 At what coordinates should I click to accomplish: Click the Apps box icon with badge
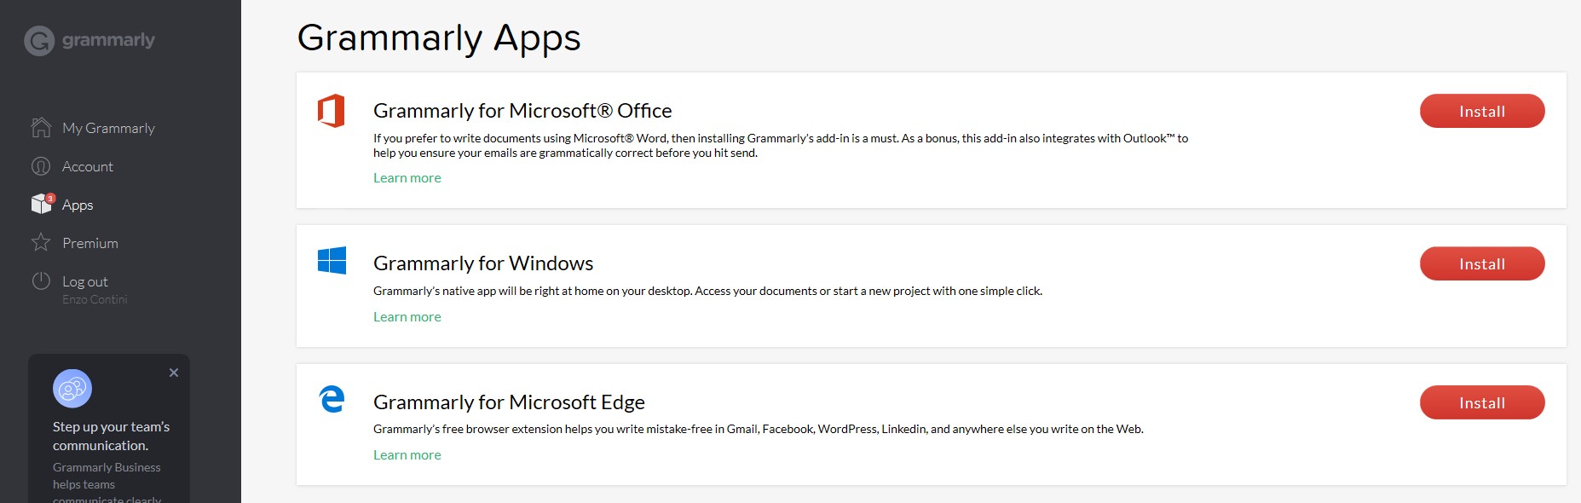tap(42, 204)
